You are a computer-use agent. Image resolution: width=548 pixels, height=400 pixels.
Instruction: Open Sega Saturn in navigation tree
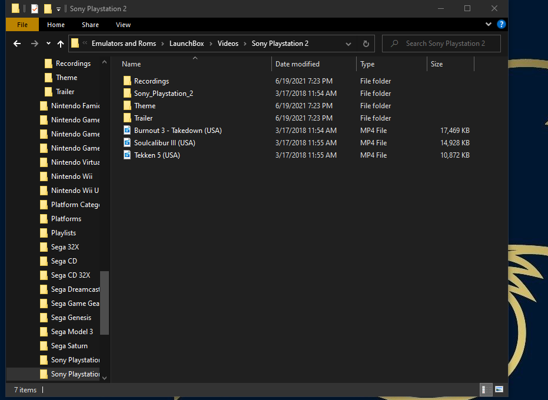click(69, 346)
